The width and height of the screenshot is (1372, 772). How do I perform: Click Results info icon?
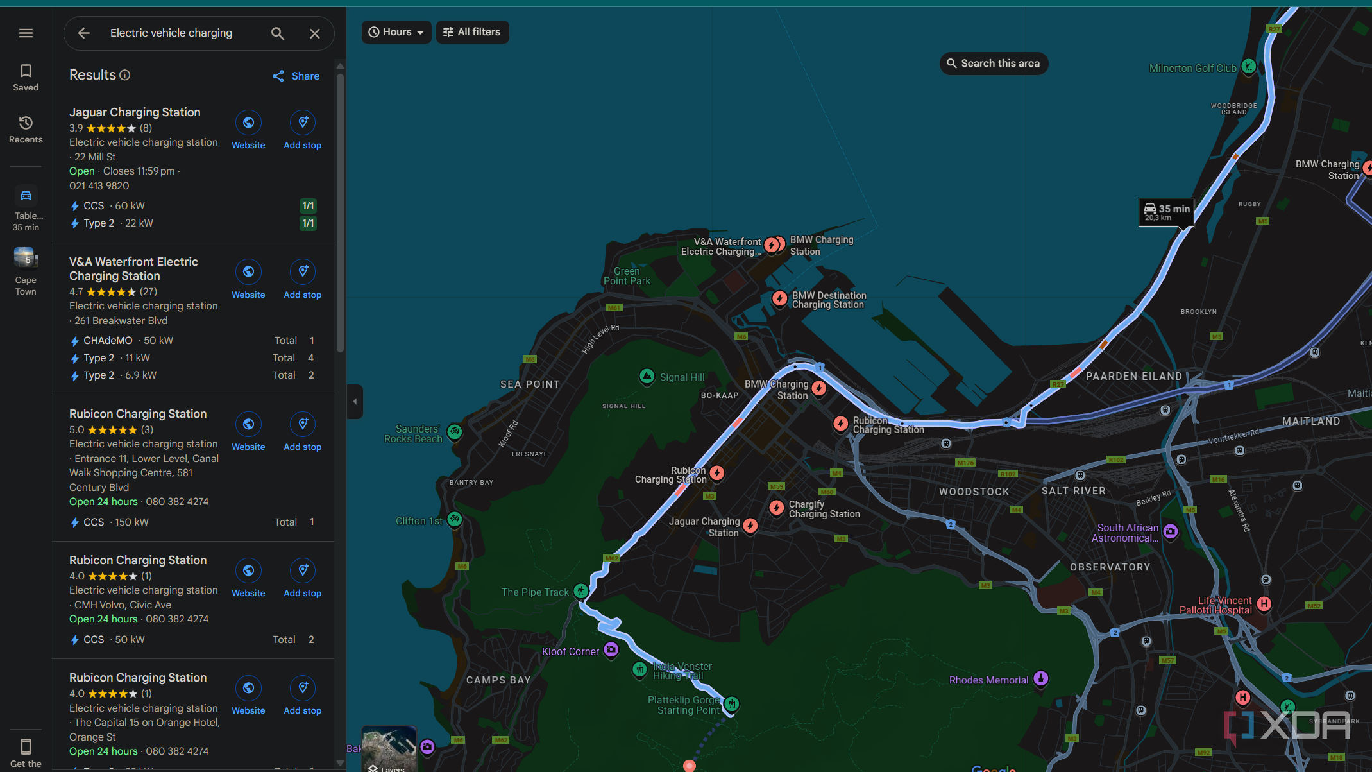[x=125, y=75]
